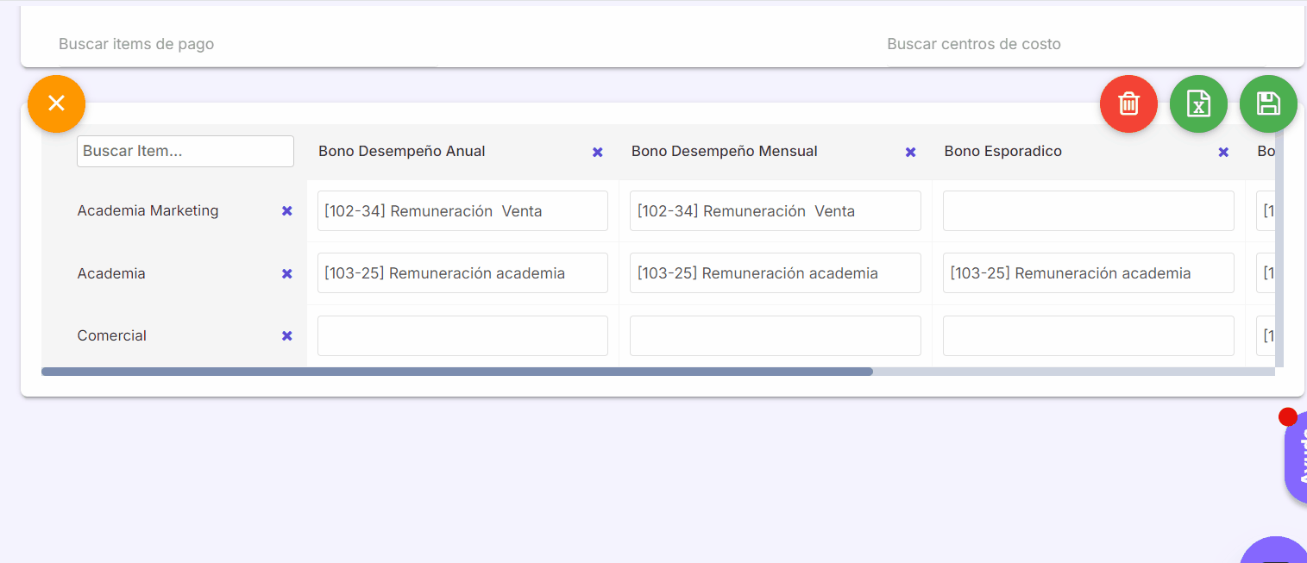This screenshot has height=563, width=1307.
Task: Click the Buscar centros de costo field
Action: coord(1076,44)
